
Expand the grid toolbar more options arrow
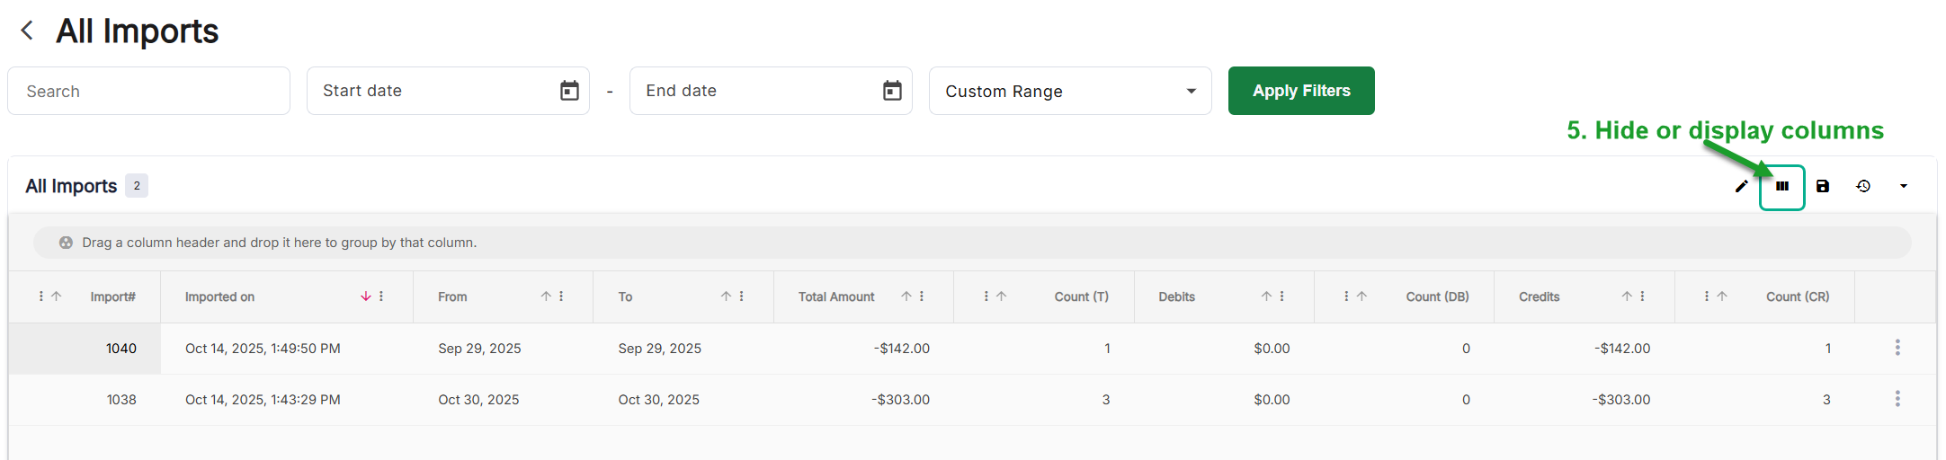[1904, 186]
